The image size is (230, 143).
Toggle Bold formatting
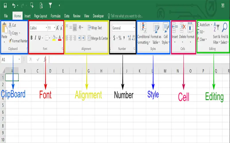(x=32, y=38)
